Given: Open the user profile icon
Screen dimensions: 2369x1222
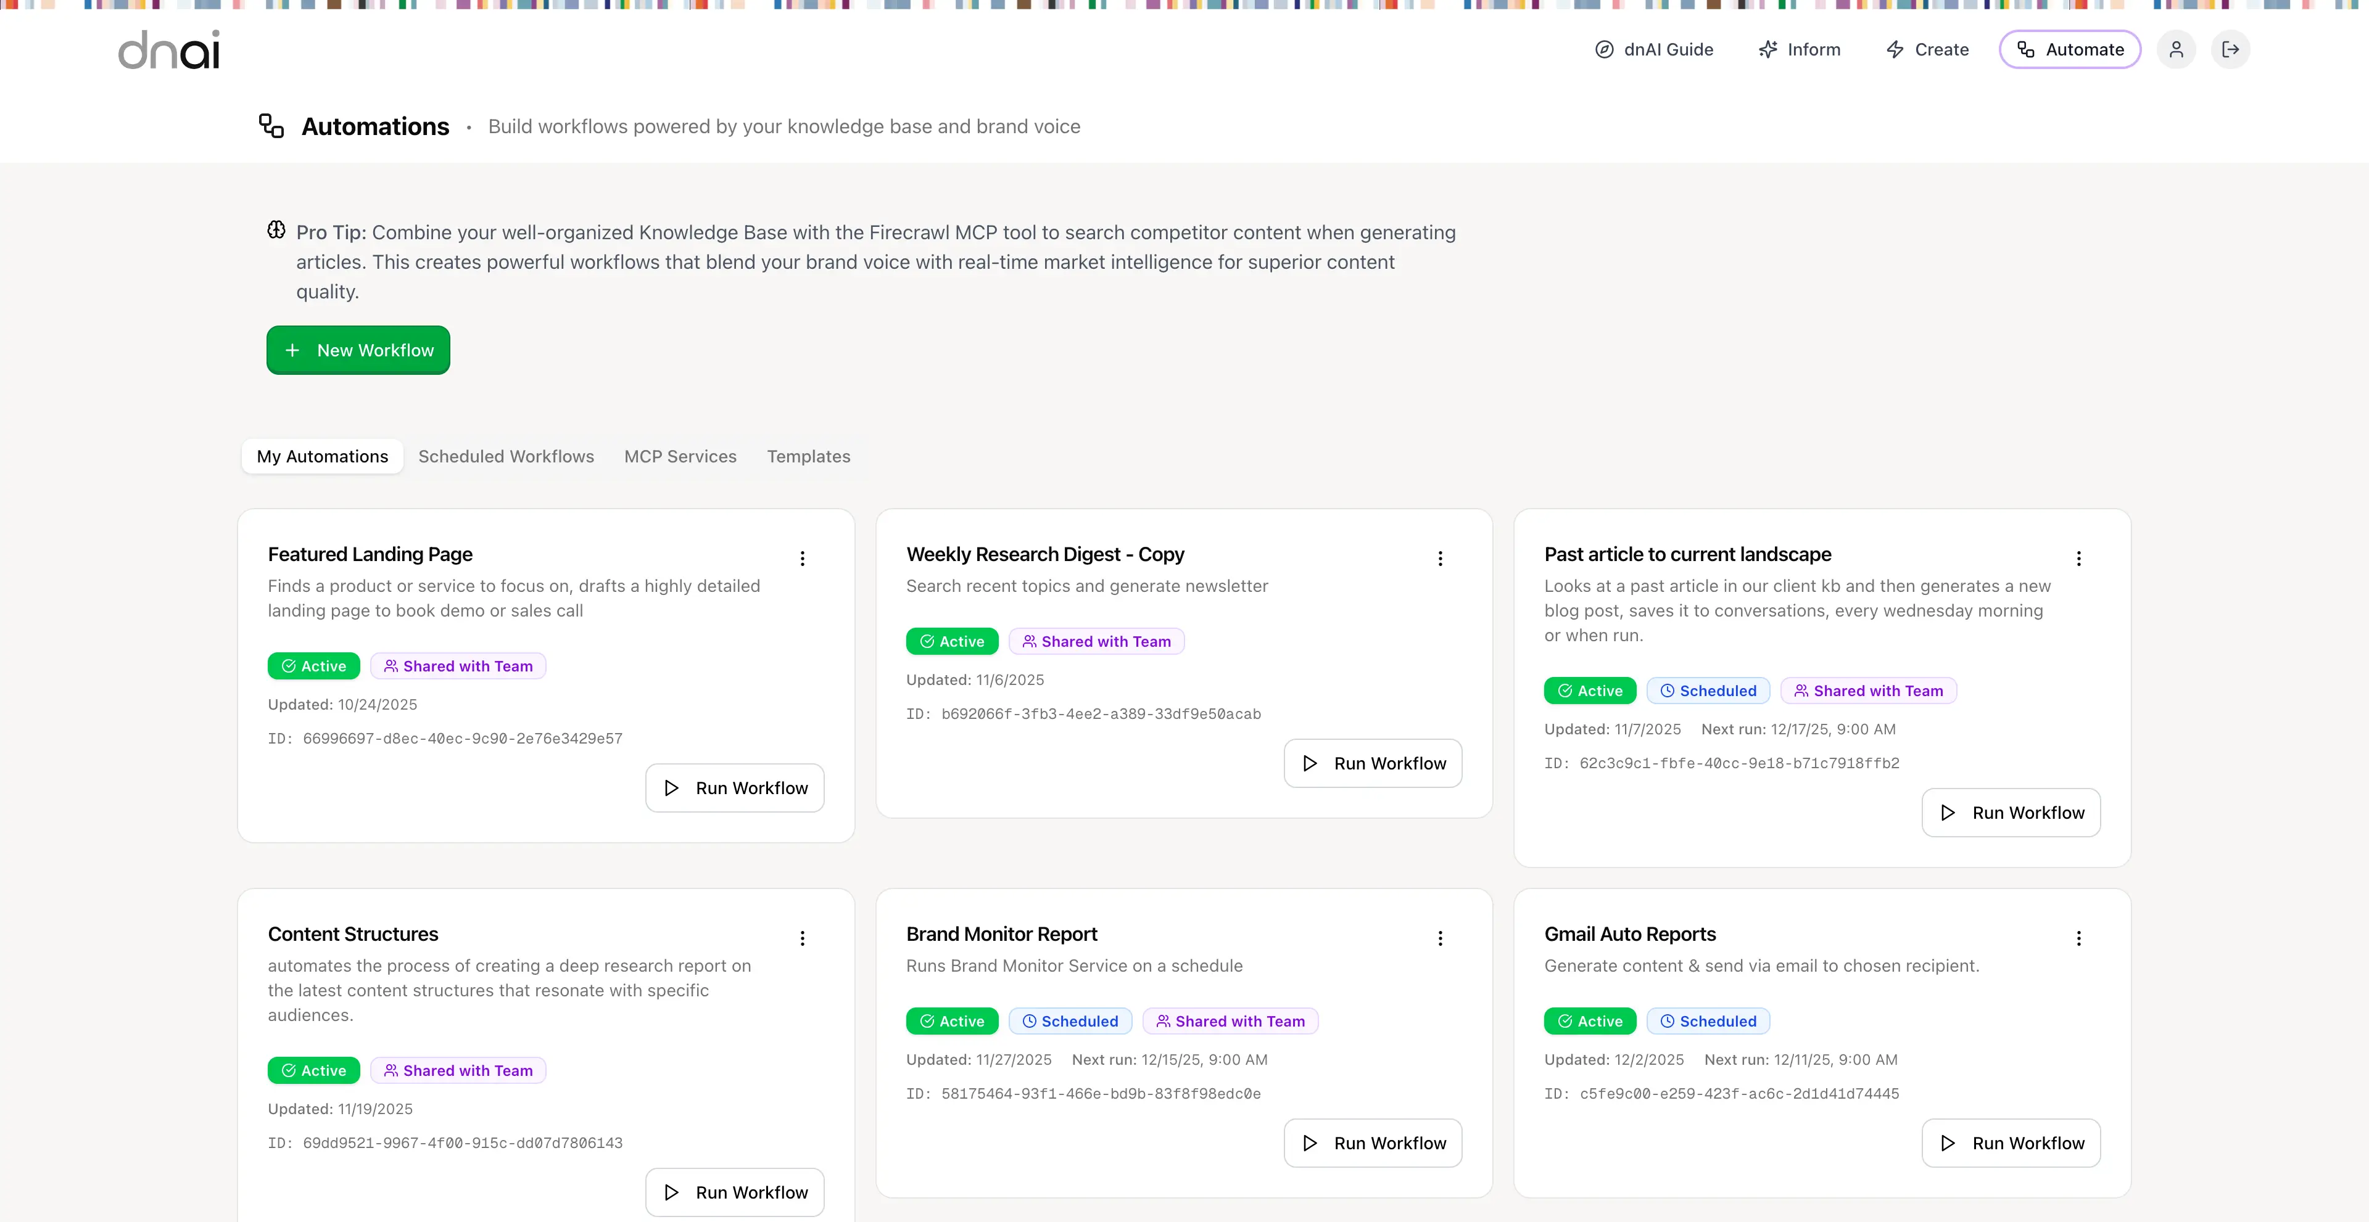Looking at the screenshot, I should coord(2177,49).
